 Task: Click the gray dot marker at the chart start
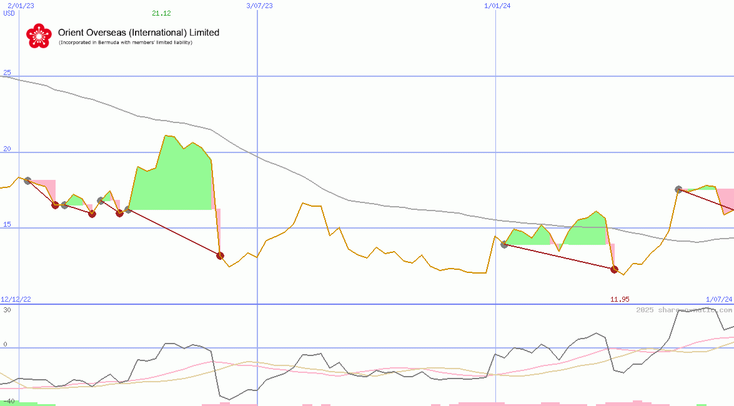[x=26, y=180]
